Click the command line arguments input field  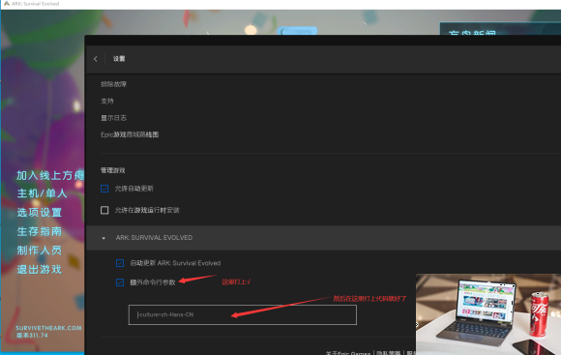243,315
